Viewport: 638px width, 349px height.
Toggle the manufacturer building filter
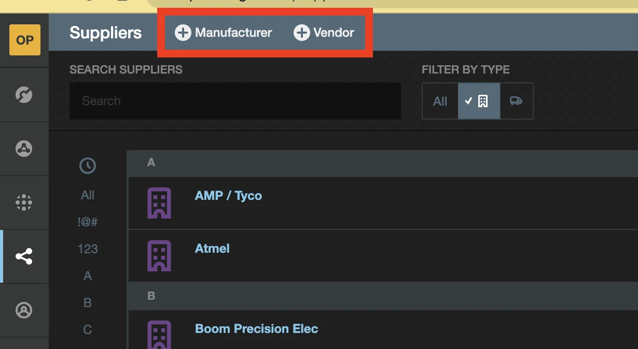click(x=479, y=101)
